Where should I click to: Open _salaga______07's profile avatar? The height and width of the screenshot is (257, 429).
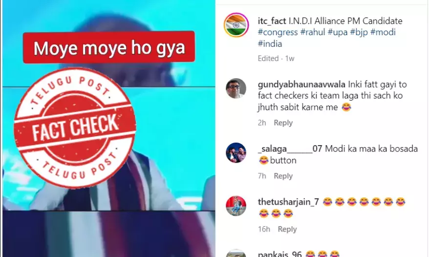click(236, 153)
